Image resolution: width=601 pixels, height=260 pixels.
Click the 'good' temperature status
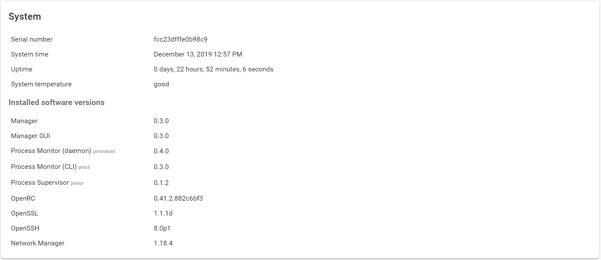tap(161, 84)
